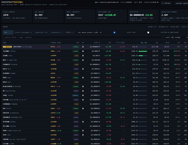This screenshot has height=145, width=188.
Task: Open DexScreener icon in BLUESCREEN row
Action: click(83, 87)
